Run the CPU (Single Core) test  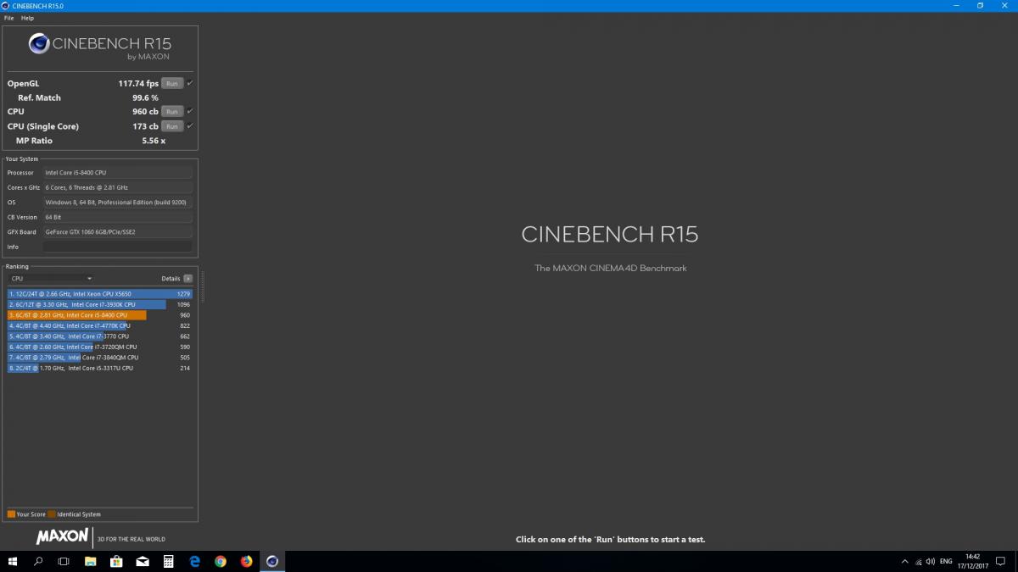tap(172, 125)
